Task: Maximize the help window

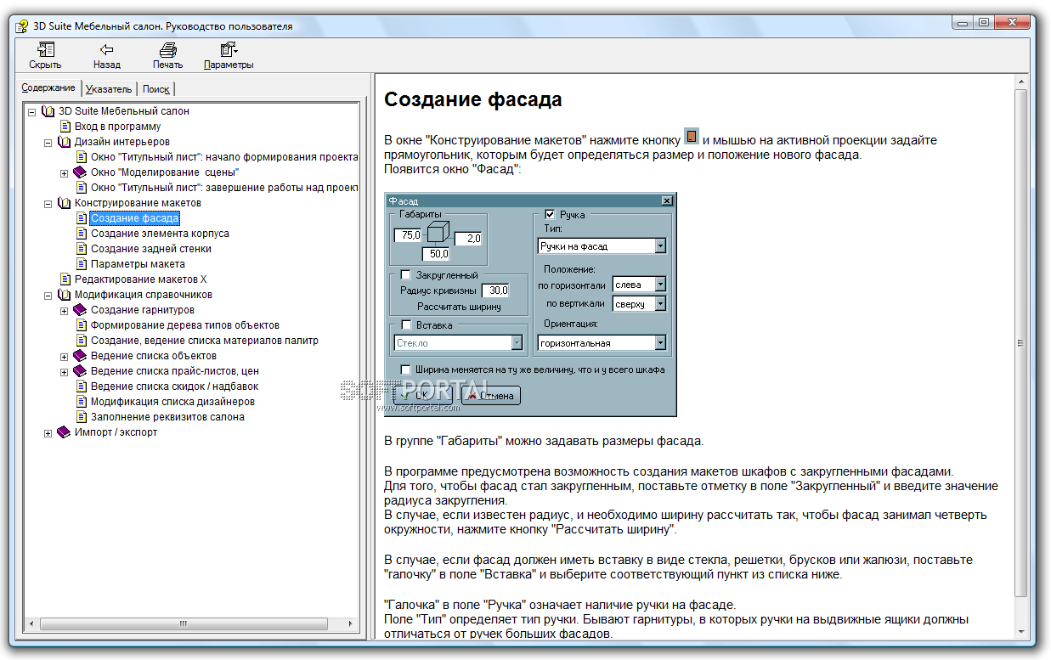Action: [x=984, y=23]
